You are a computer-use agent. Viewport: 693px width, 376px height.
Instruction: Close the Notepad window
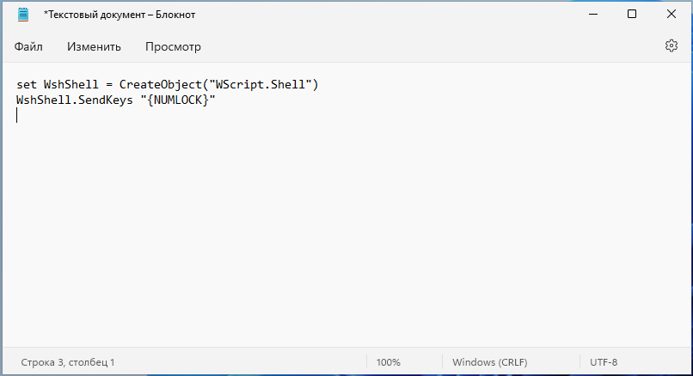tap(672, 14)
